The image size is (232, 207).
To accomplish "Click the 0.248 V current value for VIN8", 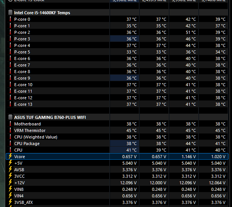I will (129, 189).
